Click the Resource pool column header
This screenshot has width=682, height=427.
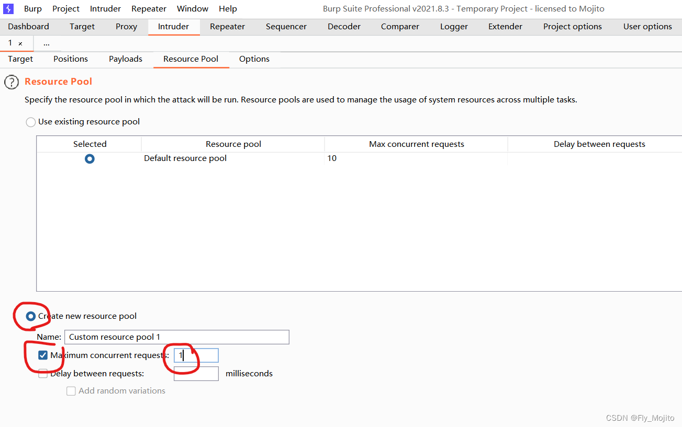233,144
